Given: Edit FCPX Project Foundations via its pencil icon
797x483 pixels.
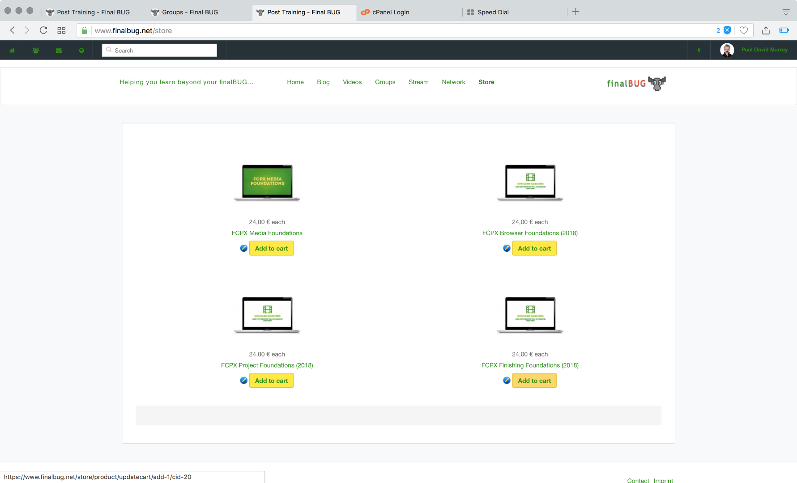Looking at the screenshot, I should pos(244,381).
